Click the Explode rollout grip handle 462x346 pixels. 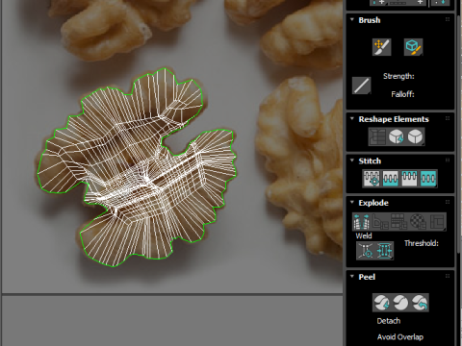click(x=448, y=202)
